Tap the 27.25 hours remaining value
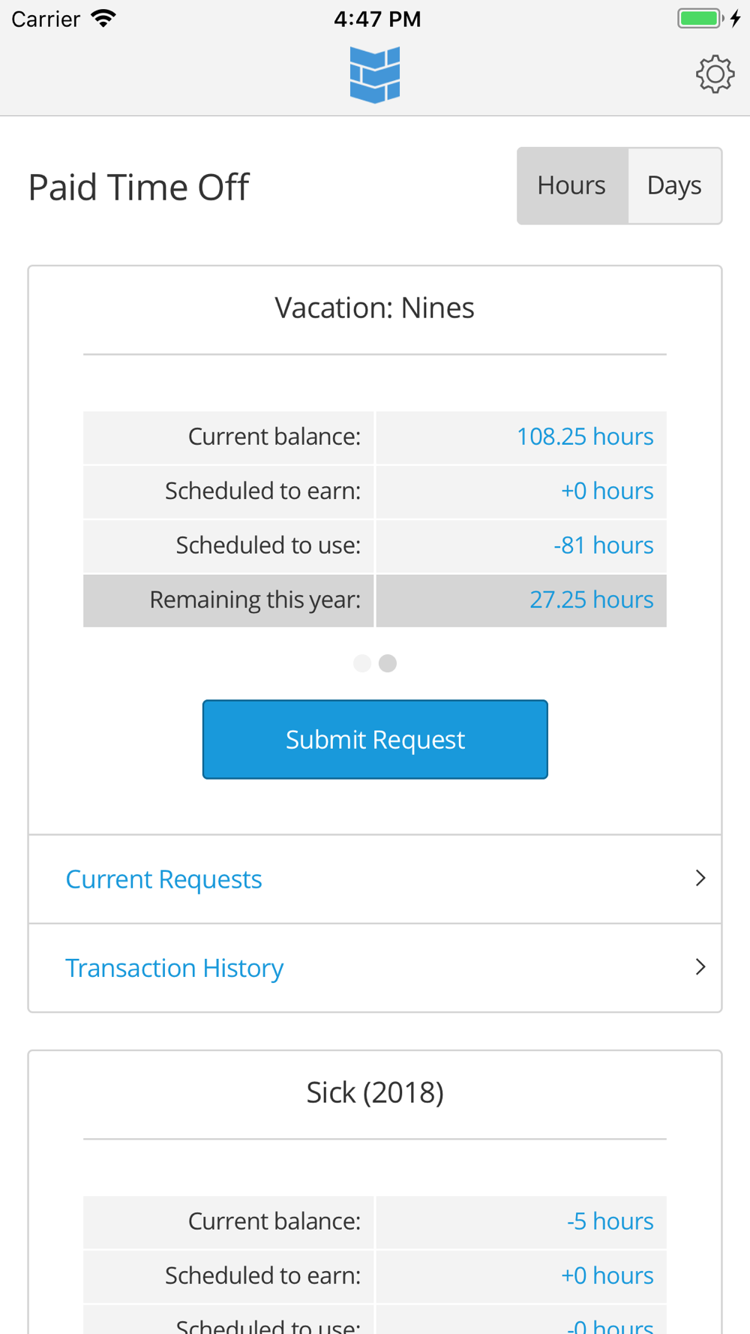 (x=591, y=599)
